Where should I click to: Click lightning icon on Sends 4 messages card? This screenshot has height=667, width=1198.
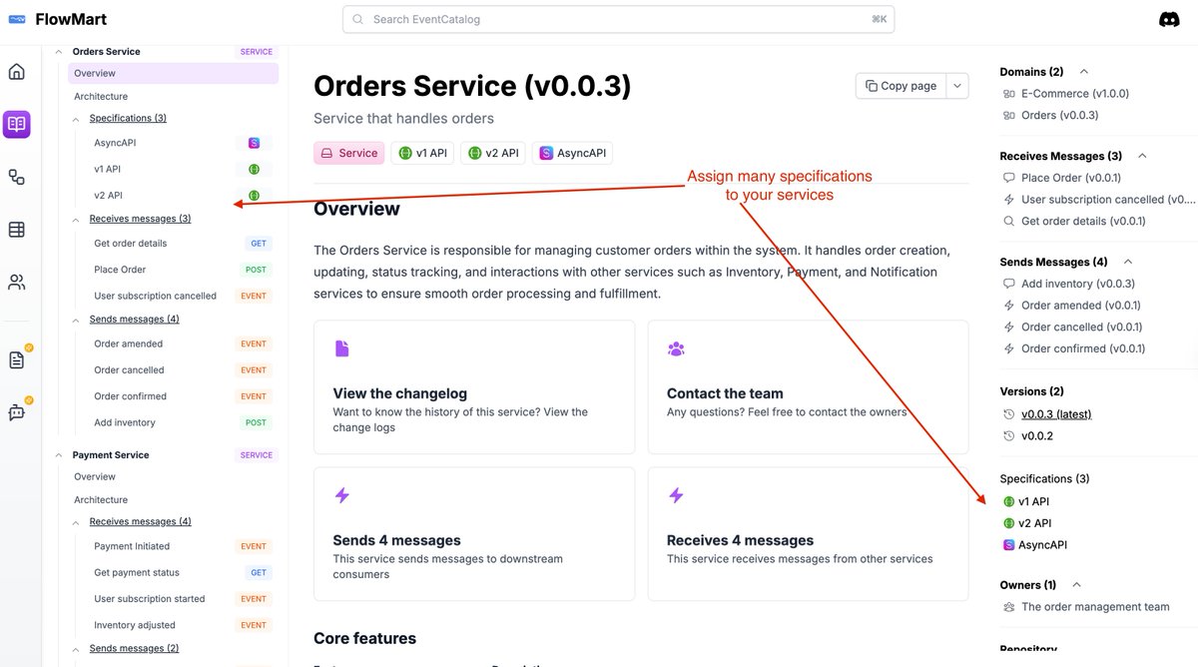tap(341, 495)
